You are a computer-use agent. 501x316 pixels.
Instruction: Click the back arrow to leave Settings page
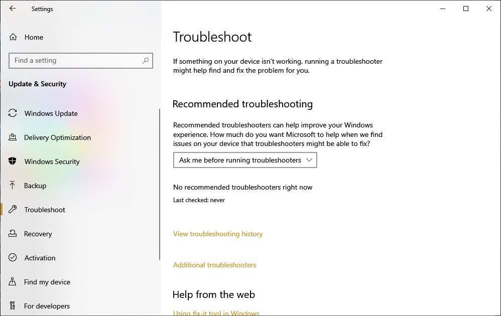12,9
